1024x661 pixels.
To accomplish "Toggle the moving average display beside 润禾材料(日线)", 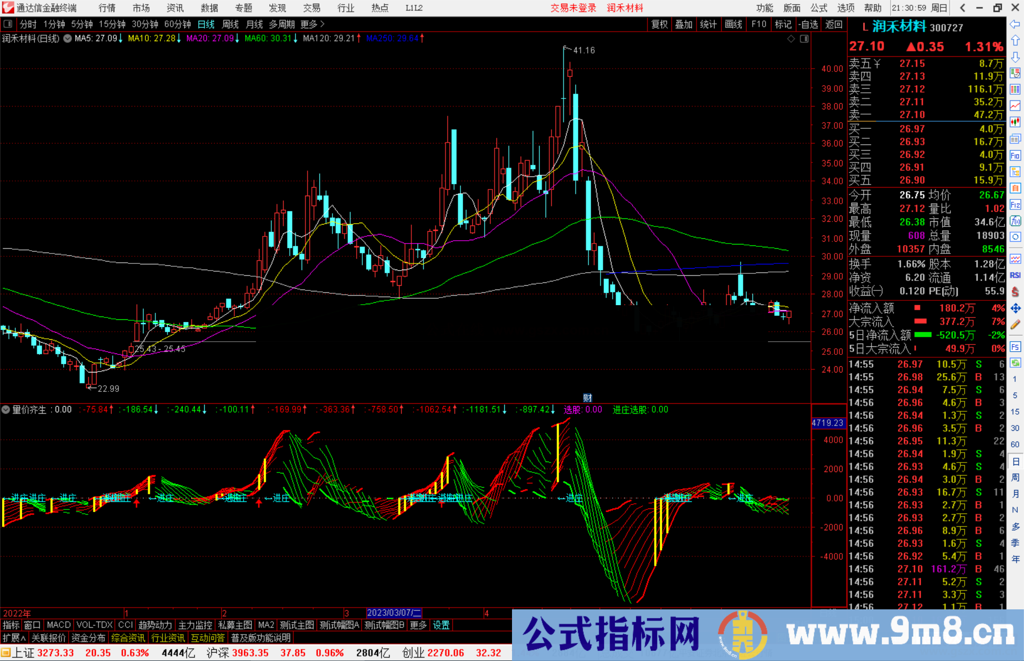I will pos(67,39).
